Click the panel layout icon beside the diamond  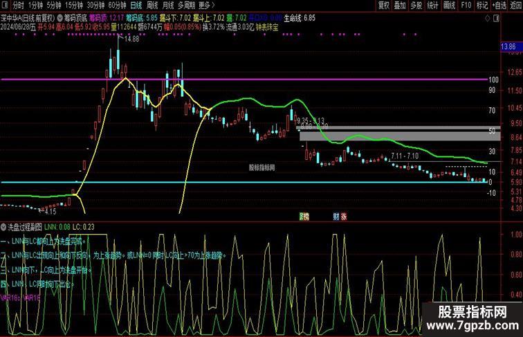496,18
